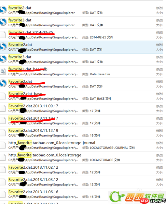Click the database gear icon for favorite3.dat_base.db
166x204 pixels.
click(x=3, y=71)
